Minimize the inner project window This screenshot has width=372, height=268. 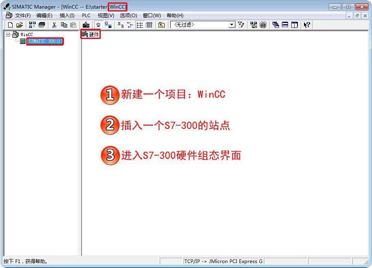349,16
